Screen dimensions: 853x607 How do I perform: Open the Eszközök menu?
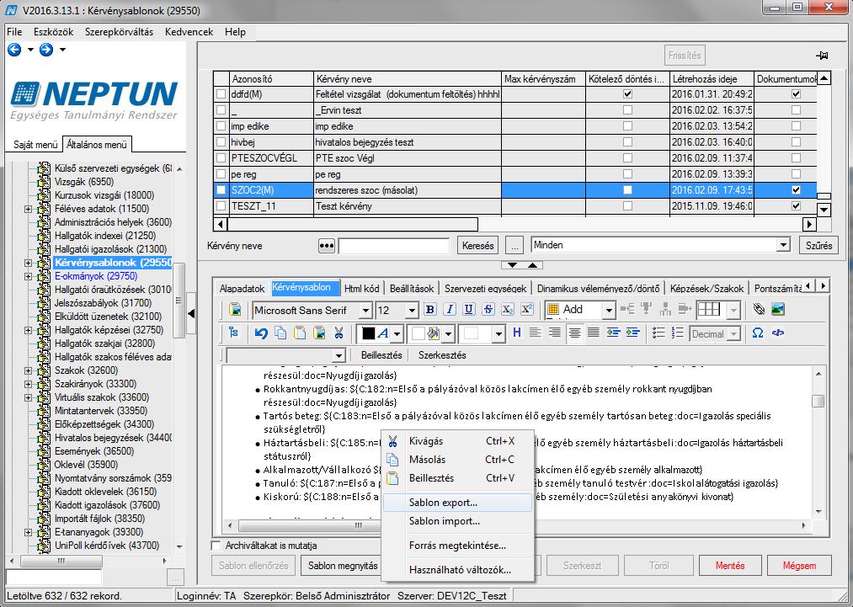pos(53,32)
